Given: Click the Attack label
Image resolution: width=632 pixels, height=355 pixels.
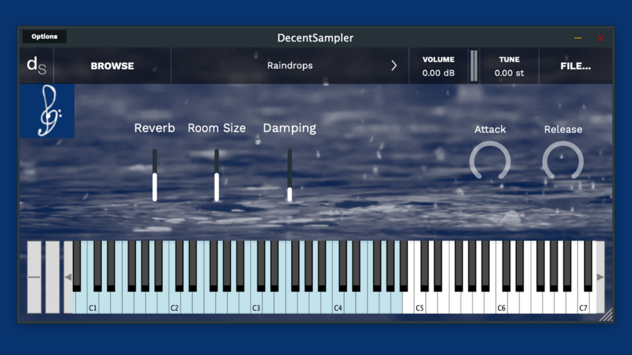Looking at the screenshot, I should pyautogui.click(x=490, y=129).
